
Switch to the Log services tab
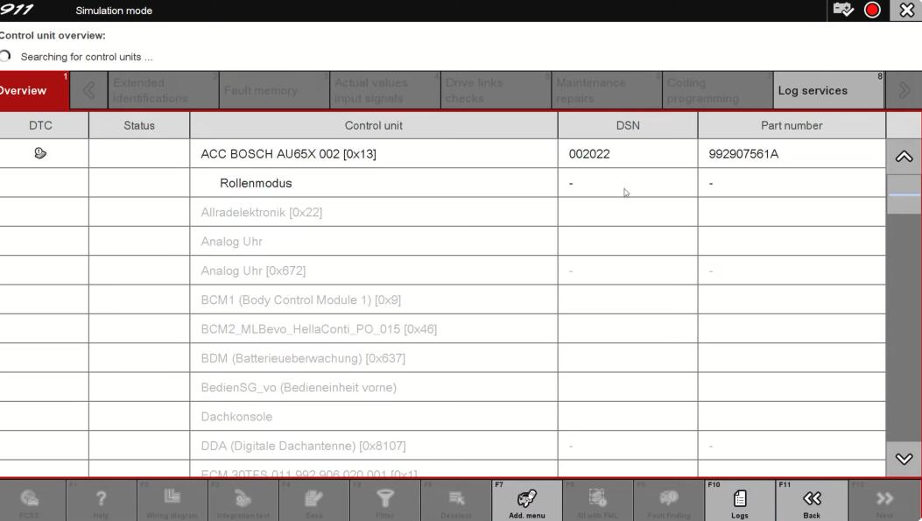[x=828, y=90]
